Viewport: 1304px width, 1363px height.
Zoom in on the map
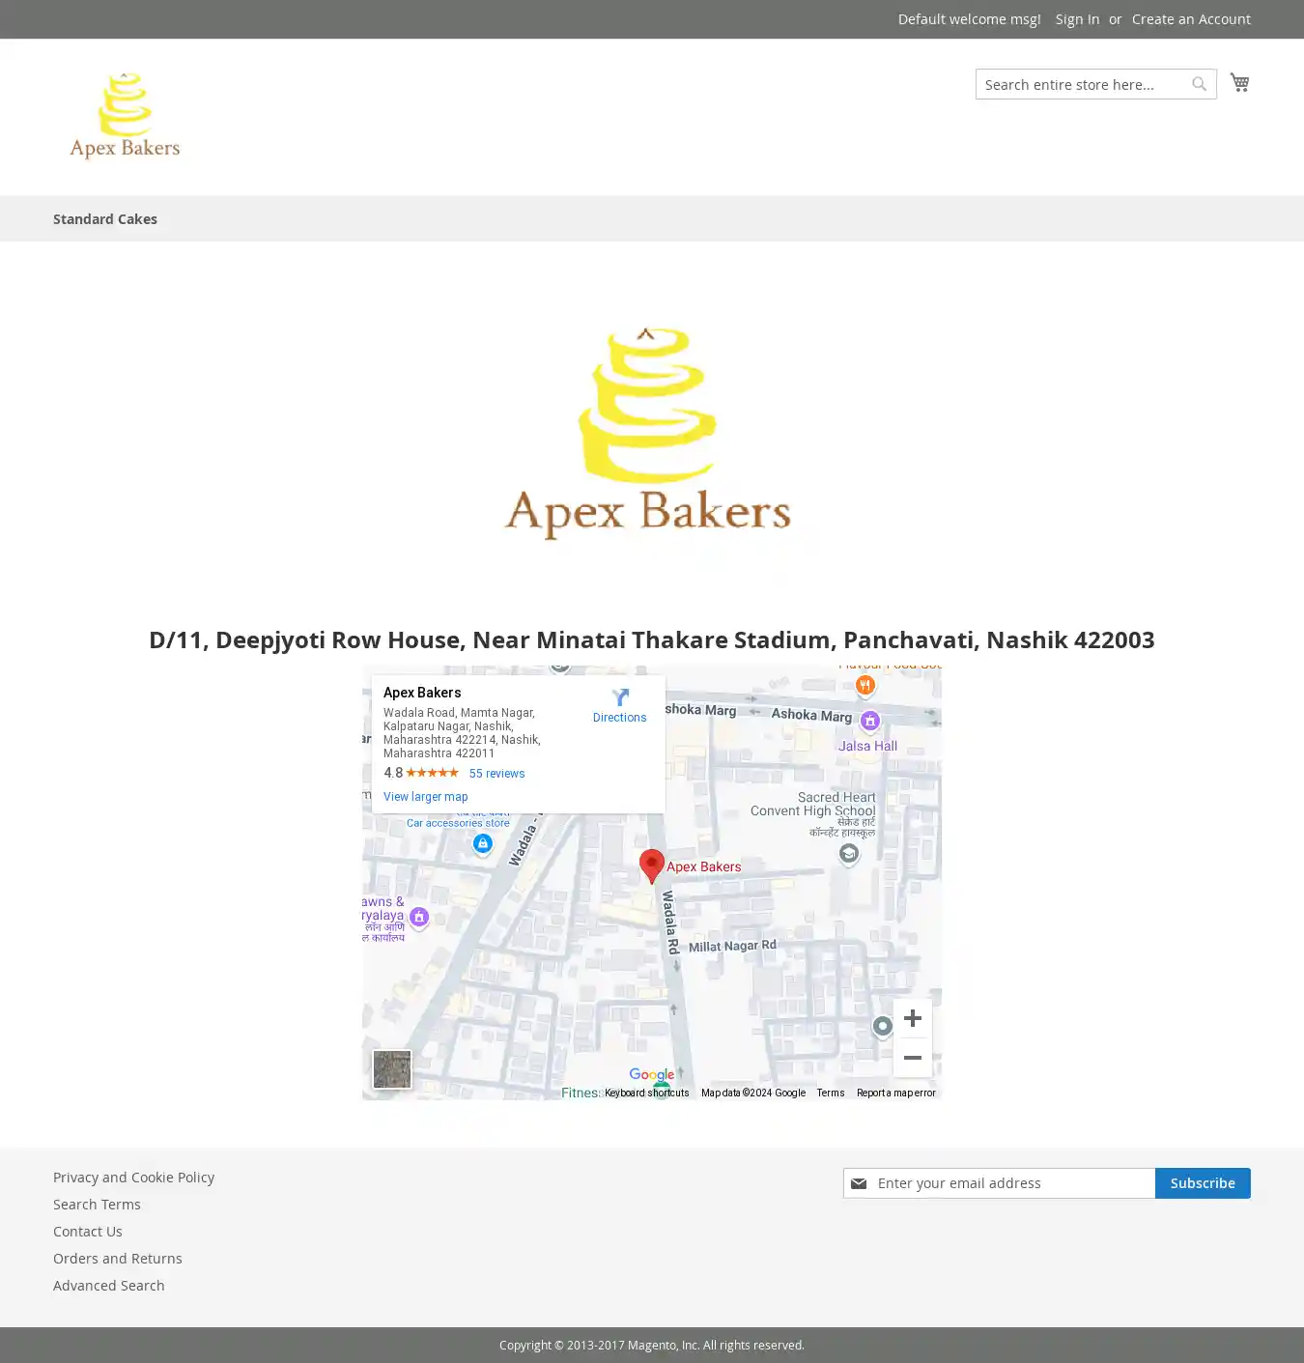tap(912, 1018)
